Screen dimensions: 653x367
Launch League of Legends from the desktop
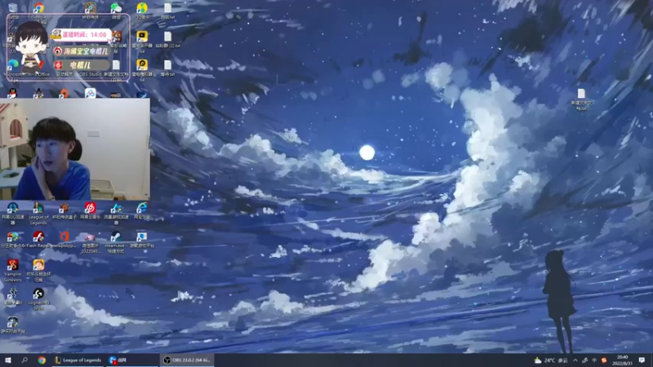(38, 213)
